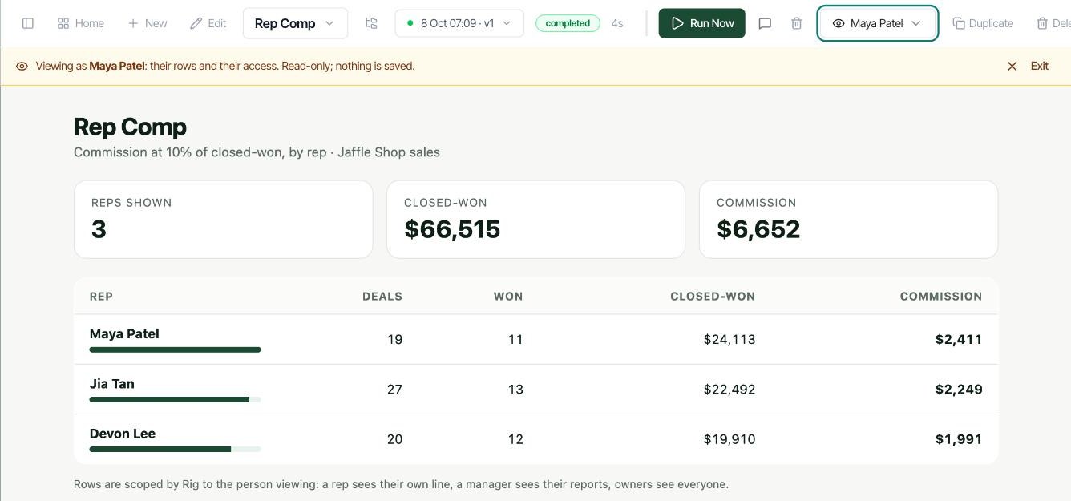This screenshot has width=1071, height=501.
Task: Open the Maya Patel view-as dropdown
Action: pyautogui.click(x=878, y=23)
